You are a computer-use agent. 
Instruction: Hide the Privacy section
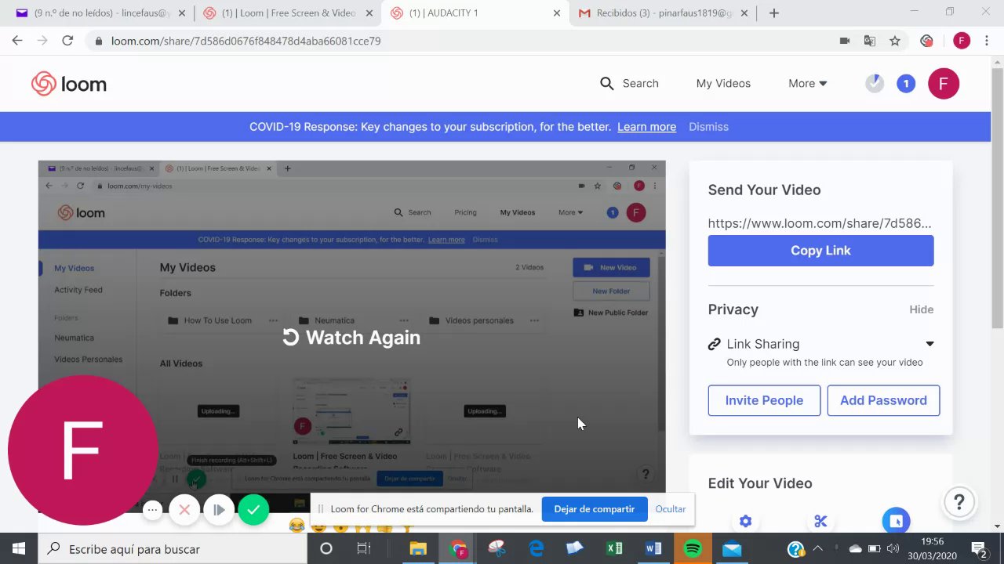(921, 309)
